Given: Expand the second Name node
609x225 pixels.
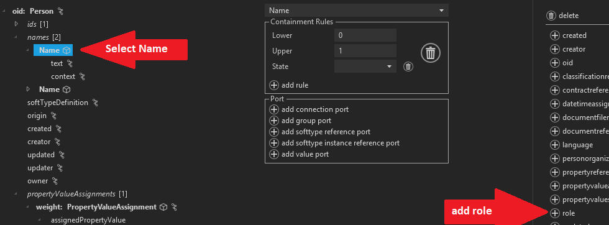Looking at the screenshot, I should 29,90.
